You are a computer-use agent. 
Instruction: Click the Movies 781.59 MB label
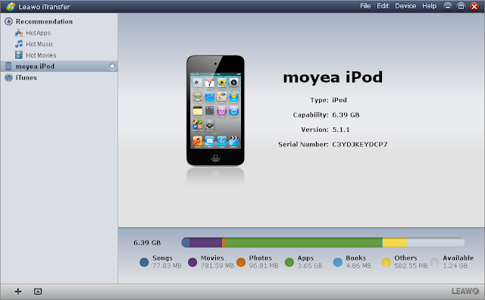click(x=217, y=261)
